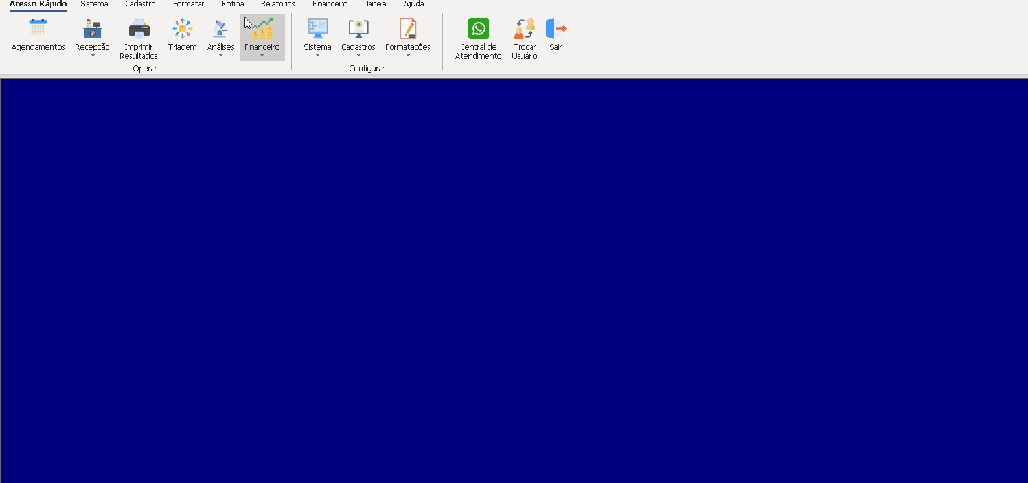Switch to the Relatórios menu tab
The width and height of the screenshot is (1028, 483).
pos(278,4)
